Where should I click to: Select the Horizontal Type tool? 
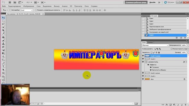[x=3, y=67]
